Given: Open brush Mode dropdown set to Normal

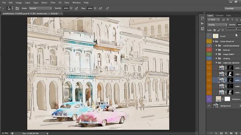Looking at the screenshot, I should click(x=40, y=8).
